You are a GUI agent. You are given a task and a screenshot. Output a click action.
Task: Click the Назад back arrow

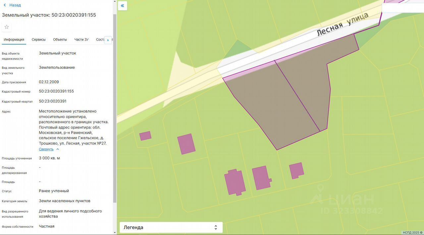pos(5,5)
